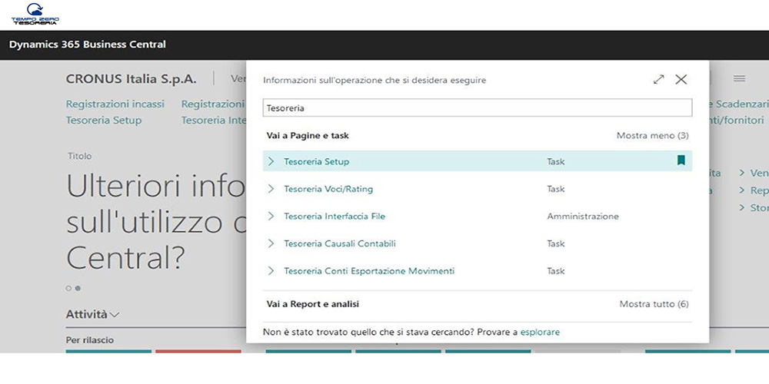Toggle the bookmark on Tesoreria Setup
The height and width of the screenshot is (384, 769).
(681, 161)
